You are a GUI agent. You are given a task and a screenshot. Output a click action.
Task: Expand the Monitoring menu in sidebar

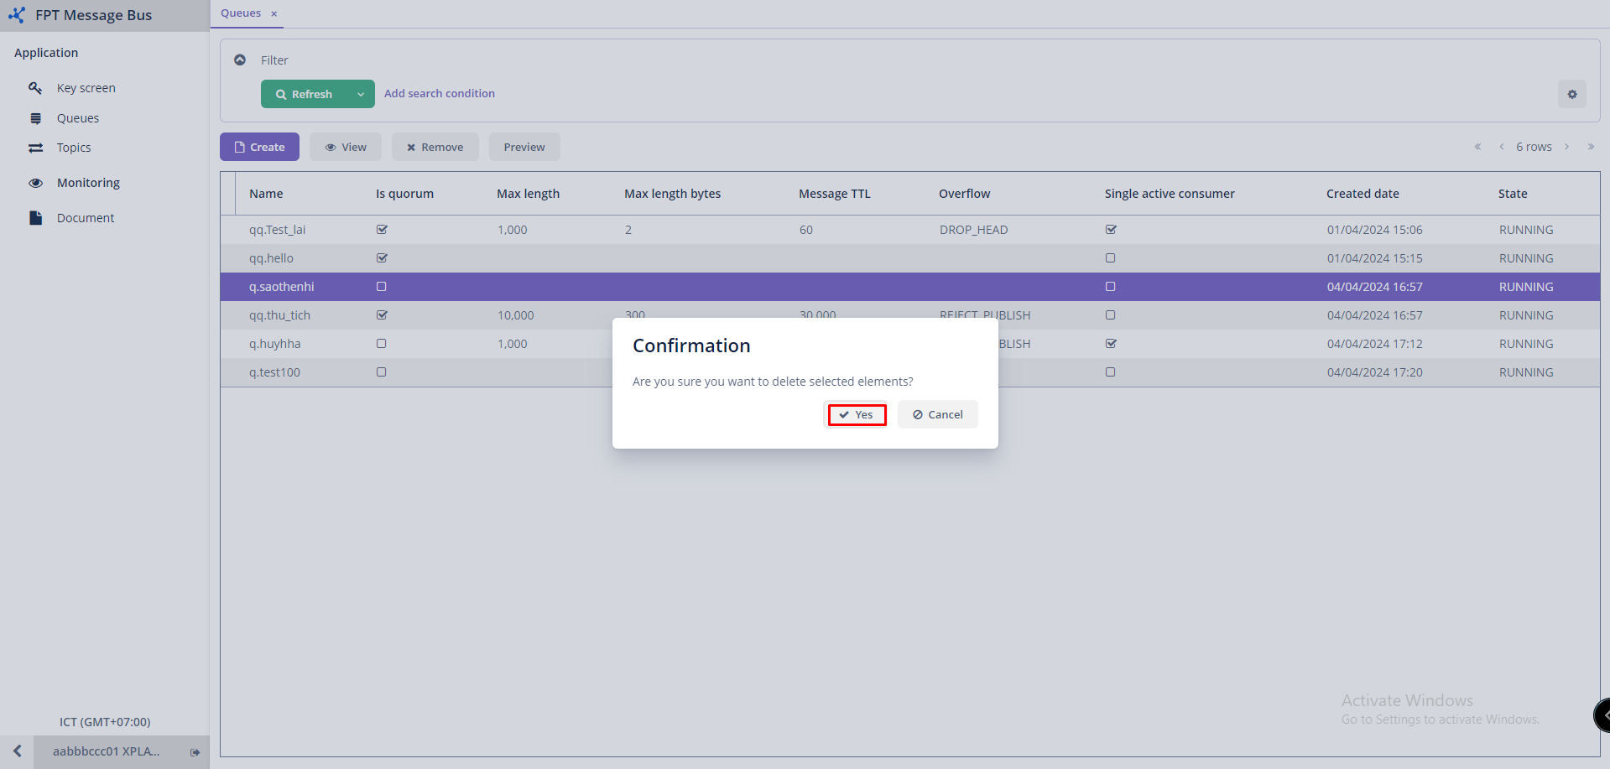(88, 183)
